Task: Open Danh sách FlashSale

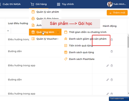Action: click(85, 59)
